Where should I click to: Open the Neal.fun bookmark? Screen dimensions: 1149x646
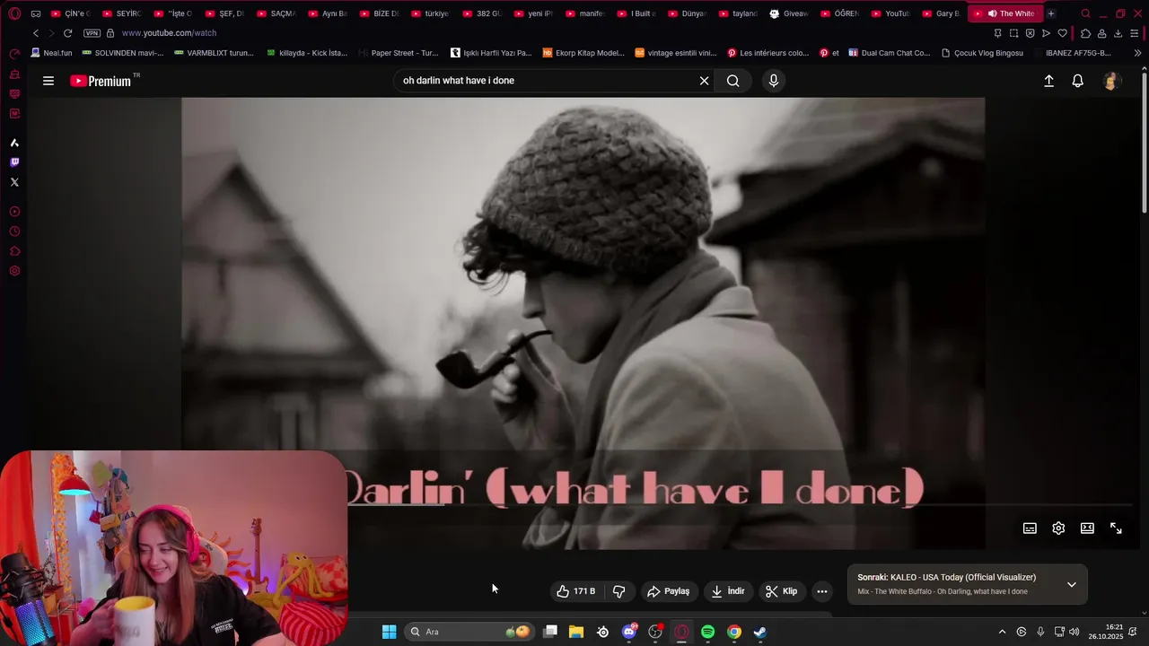pyautogui.click(x=51, y=53)
